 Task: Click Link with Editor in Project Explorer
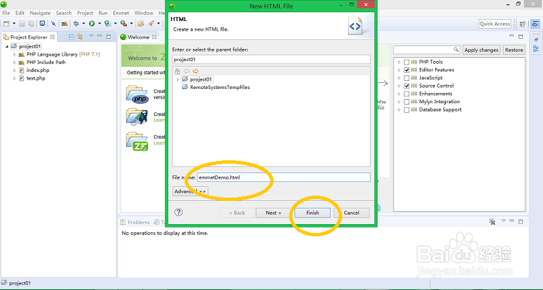click(x=80, y=37)
